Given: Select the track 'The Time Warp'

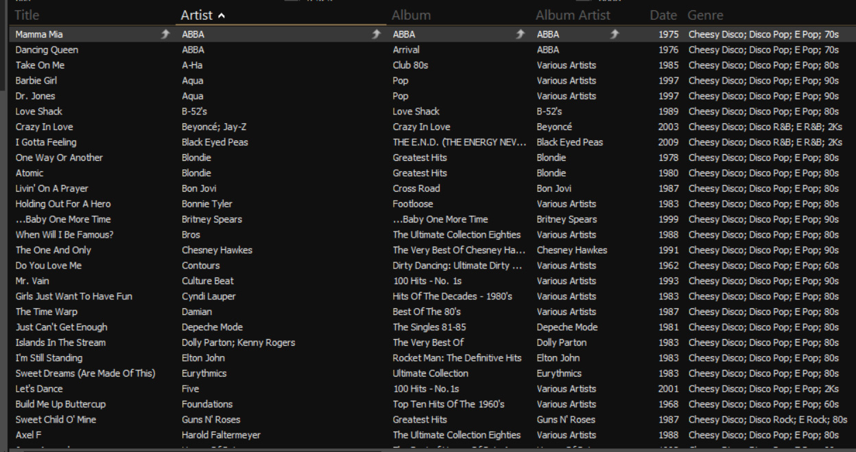Looking at the screenshot, I should tap(45, 312).
